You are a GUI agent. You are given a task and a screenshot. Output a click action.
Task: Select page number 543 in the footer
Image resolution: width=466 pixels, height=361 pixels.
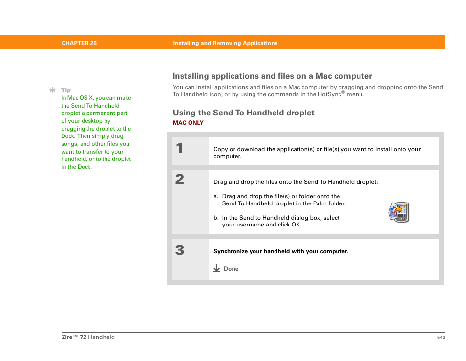(x=441, y=337)
